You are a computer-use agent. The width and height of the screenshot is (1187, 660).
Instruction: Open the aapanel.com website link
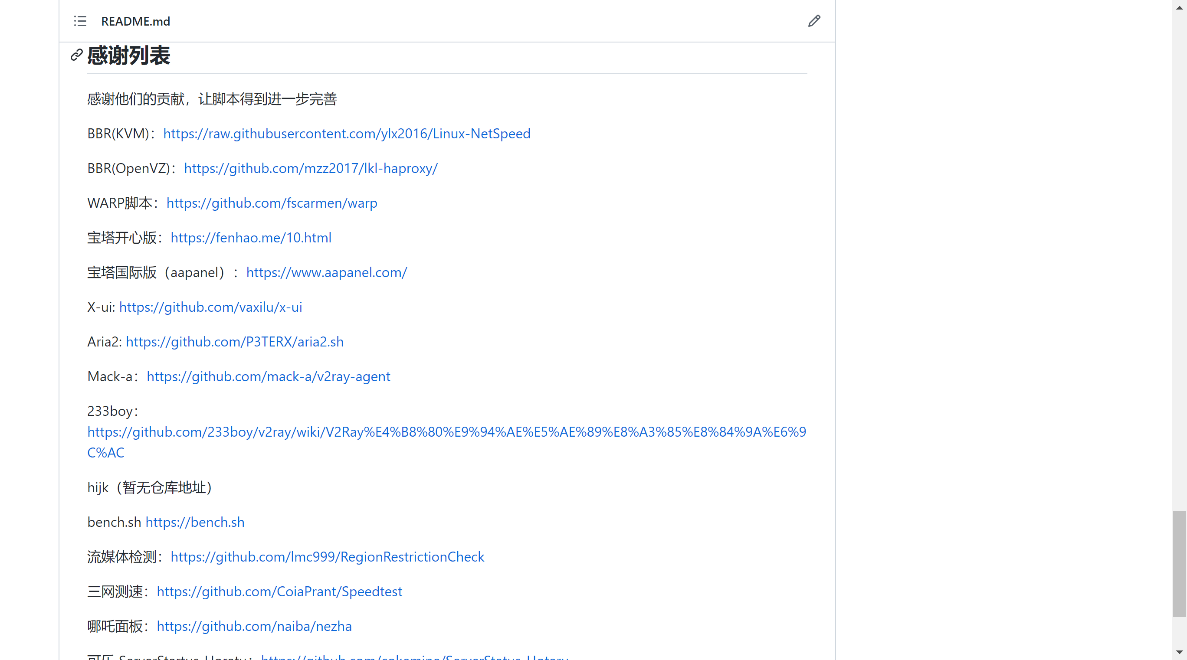click(x=326, y=273)
